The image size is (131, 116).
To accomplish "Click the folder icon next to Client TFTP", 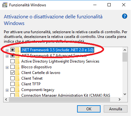I will 17,84.
